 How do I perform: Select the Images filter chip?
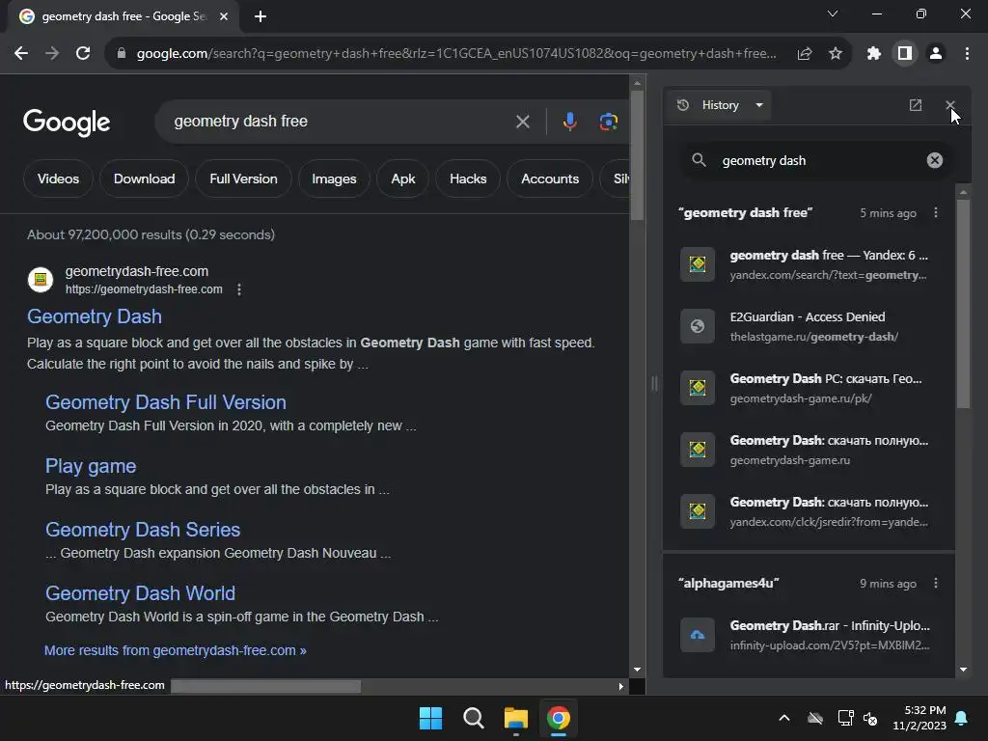(x=334, y=178)
